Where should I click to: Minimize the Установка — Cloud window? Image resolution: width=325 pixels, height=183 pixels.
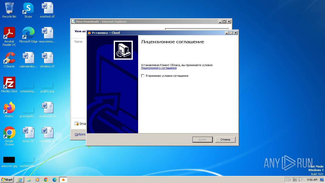226,33
